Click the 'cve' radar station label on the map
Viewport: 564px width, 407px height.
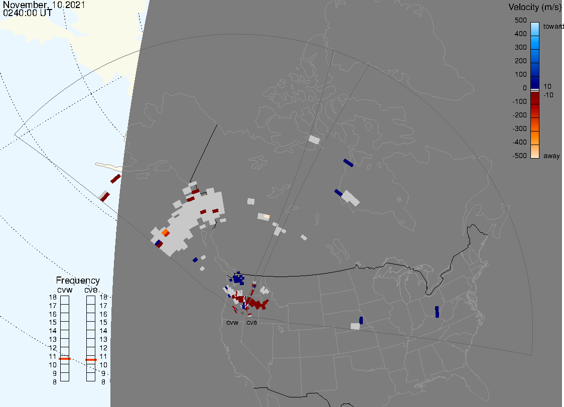tap(252, 322)
